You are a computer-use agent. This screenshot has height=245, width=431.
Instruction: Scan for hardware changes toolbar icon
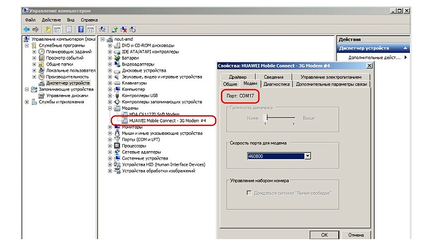102,29
